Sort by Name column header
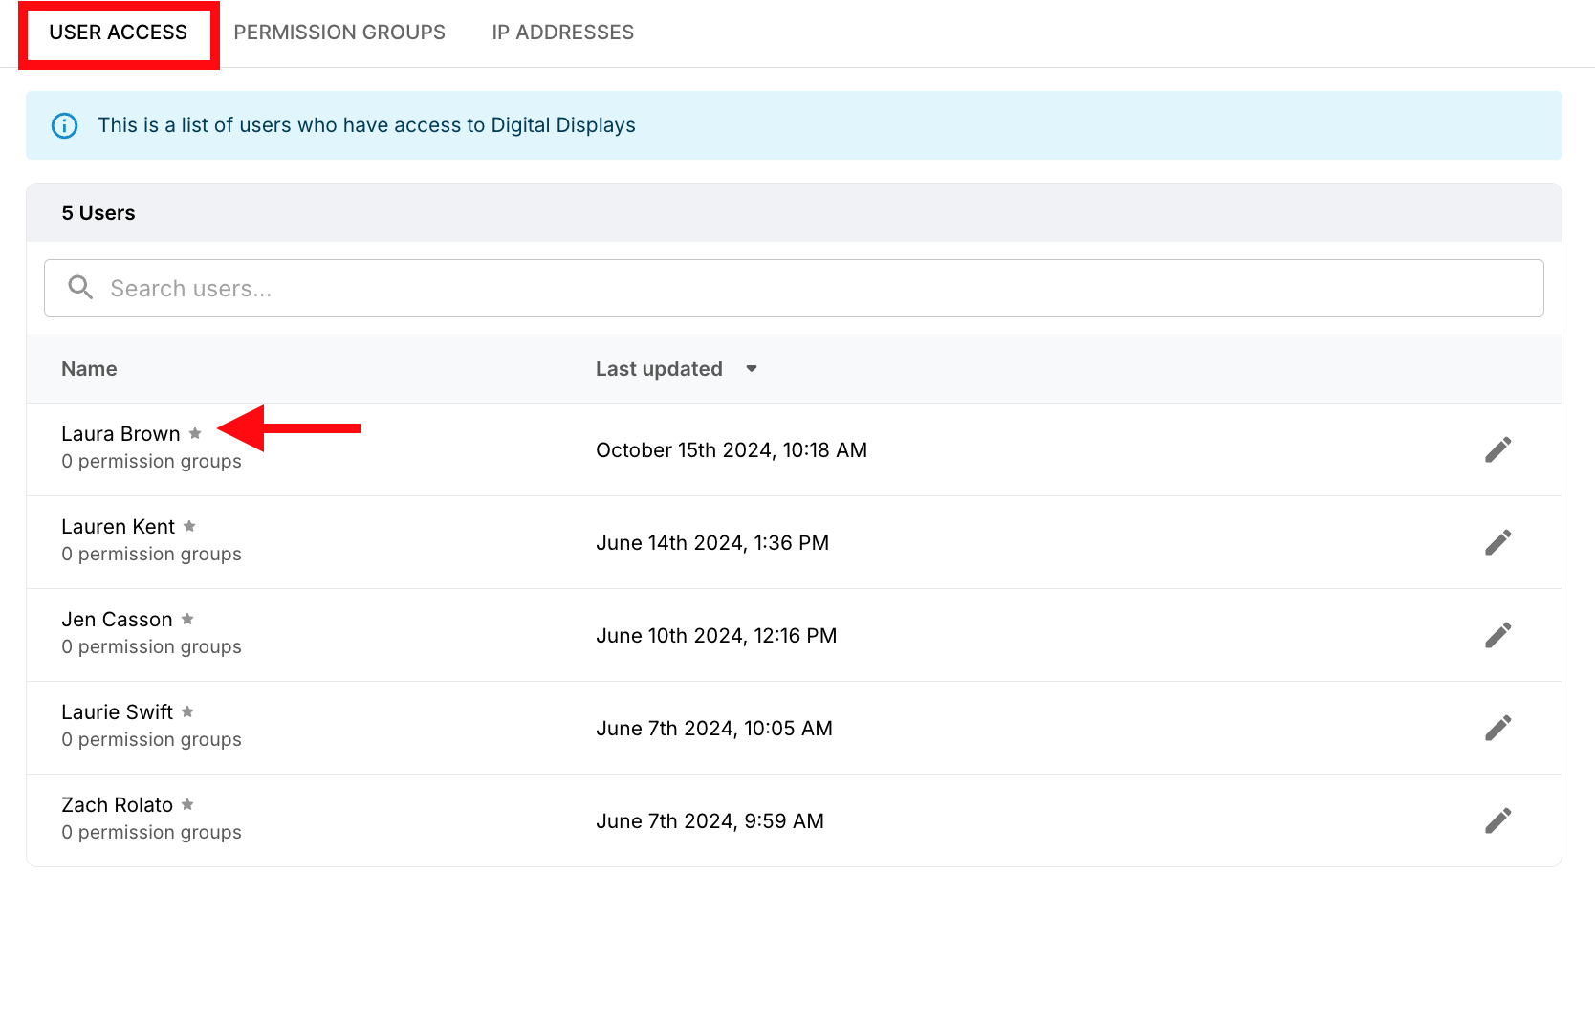This screenshot has width=1595, height=1027. tap(89, 369)
